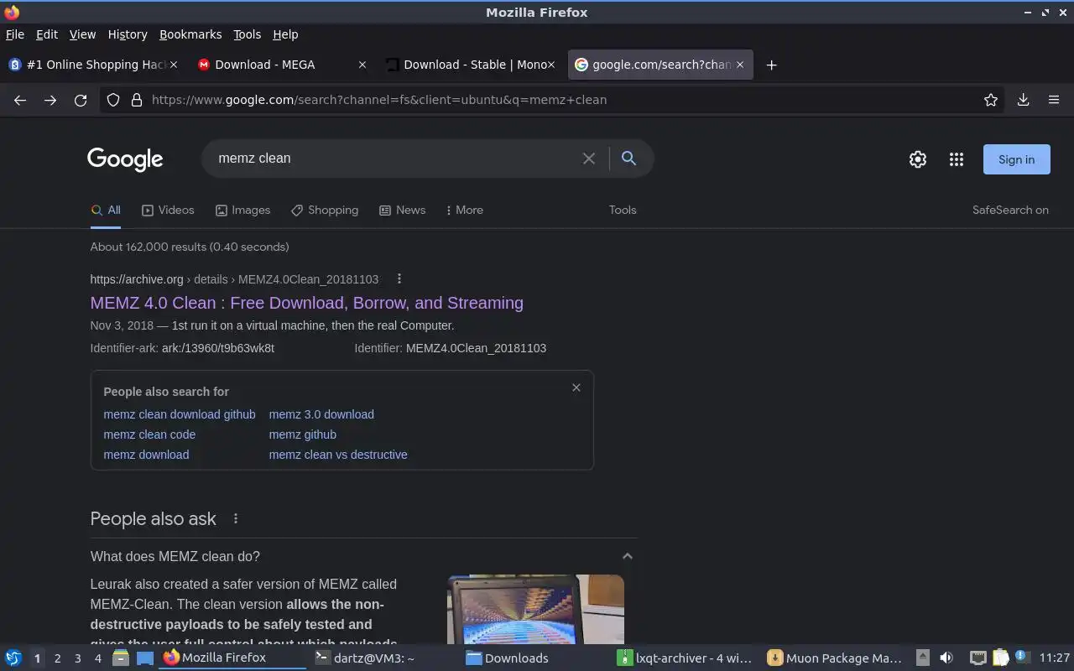This screenshot has height=671, width=1074.
Task: Open Muon Package Manager taskbar window
Action: (x=835, y=658)
